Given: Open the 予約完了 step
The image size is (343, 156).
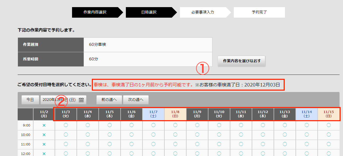Looking at the screenshot, I should point(259,12).
